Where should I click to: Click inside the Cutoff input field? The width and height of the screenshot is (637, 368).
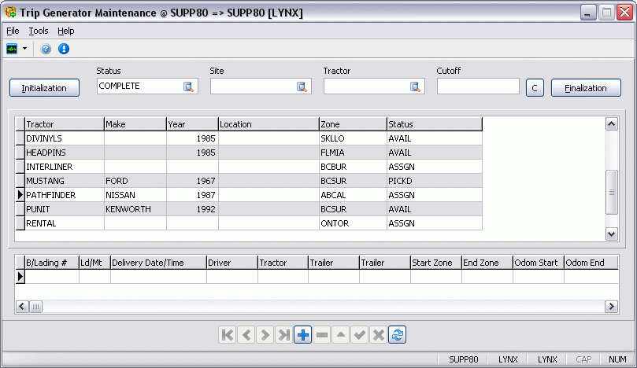tap(477, 86)
